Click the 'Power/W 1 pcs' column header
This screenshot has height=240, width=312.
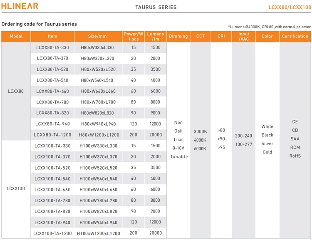133,37
